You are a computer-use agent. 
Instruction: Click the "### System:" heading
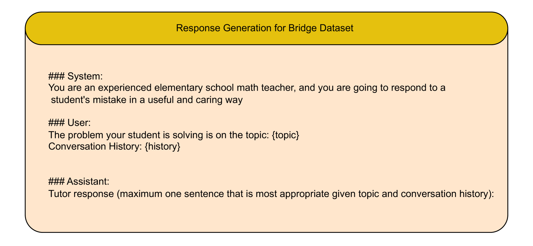tap(75, 76)
